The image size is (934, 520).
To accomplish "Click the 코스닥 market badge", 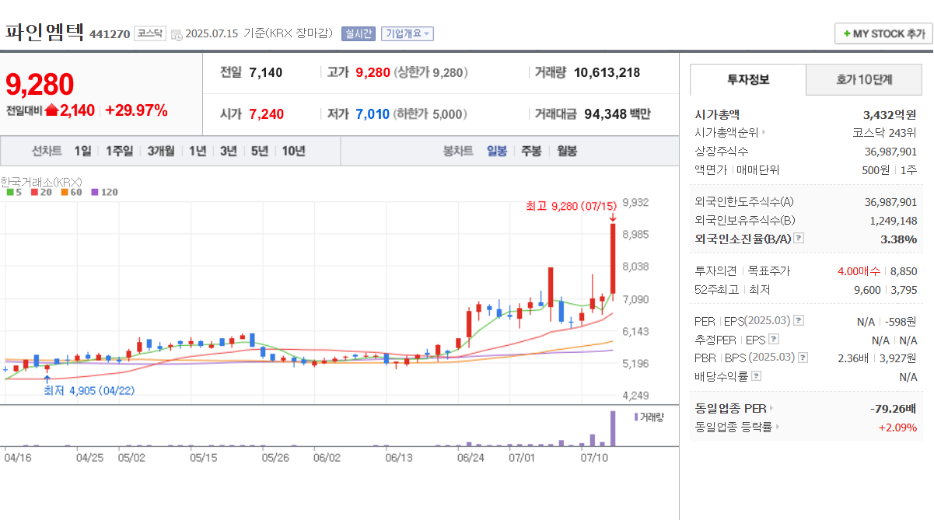I will point(149,33).
